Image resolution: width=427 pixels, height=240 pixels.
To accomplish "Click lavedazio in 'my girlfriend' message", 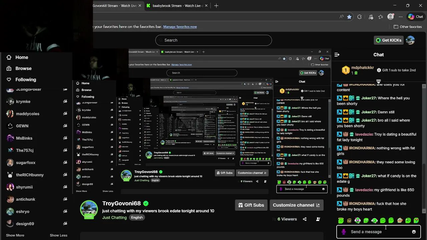I will 364,190.
